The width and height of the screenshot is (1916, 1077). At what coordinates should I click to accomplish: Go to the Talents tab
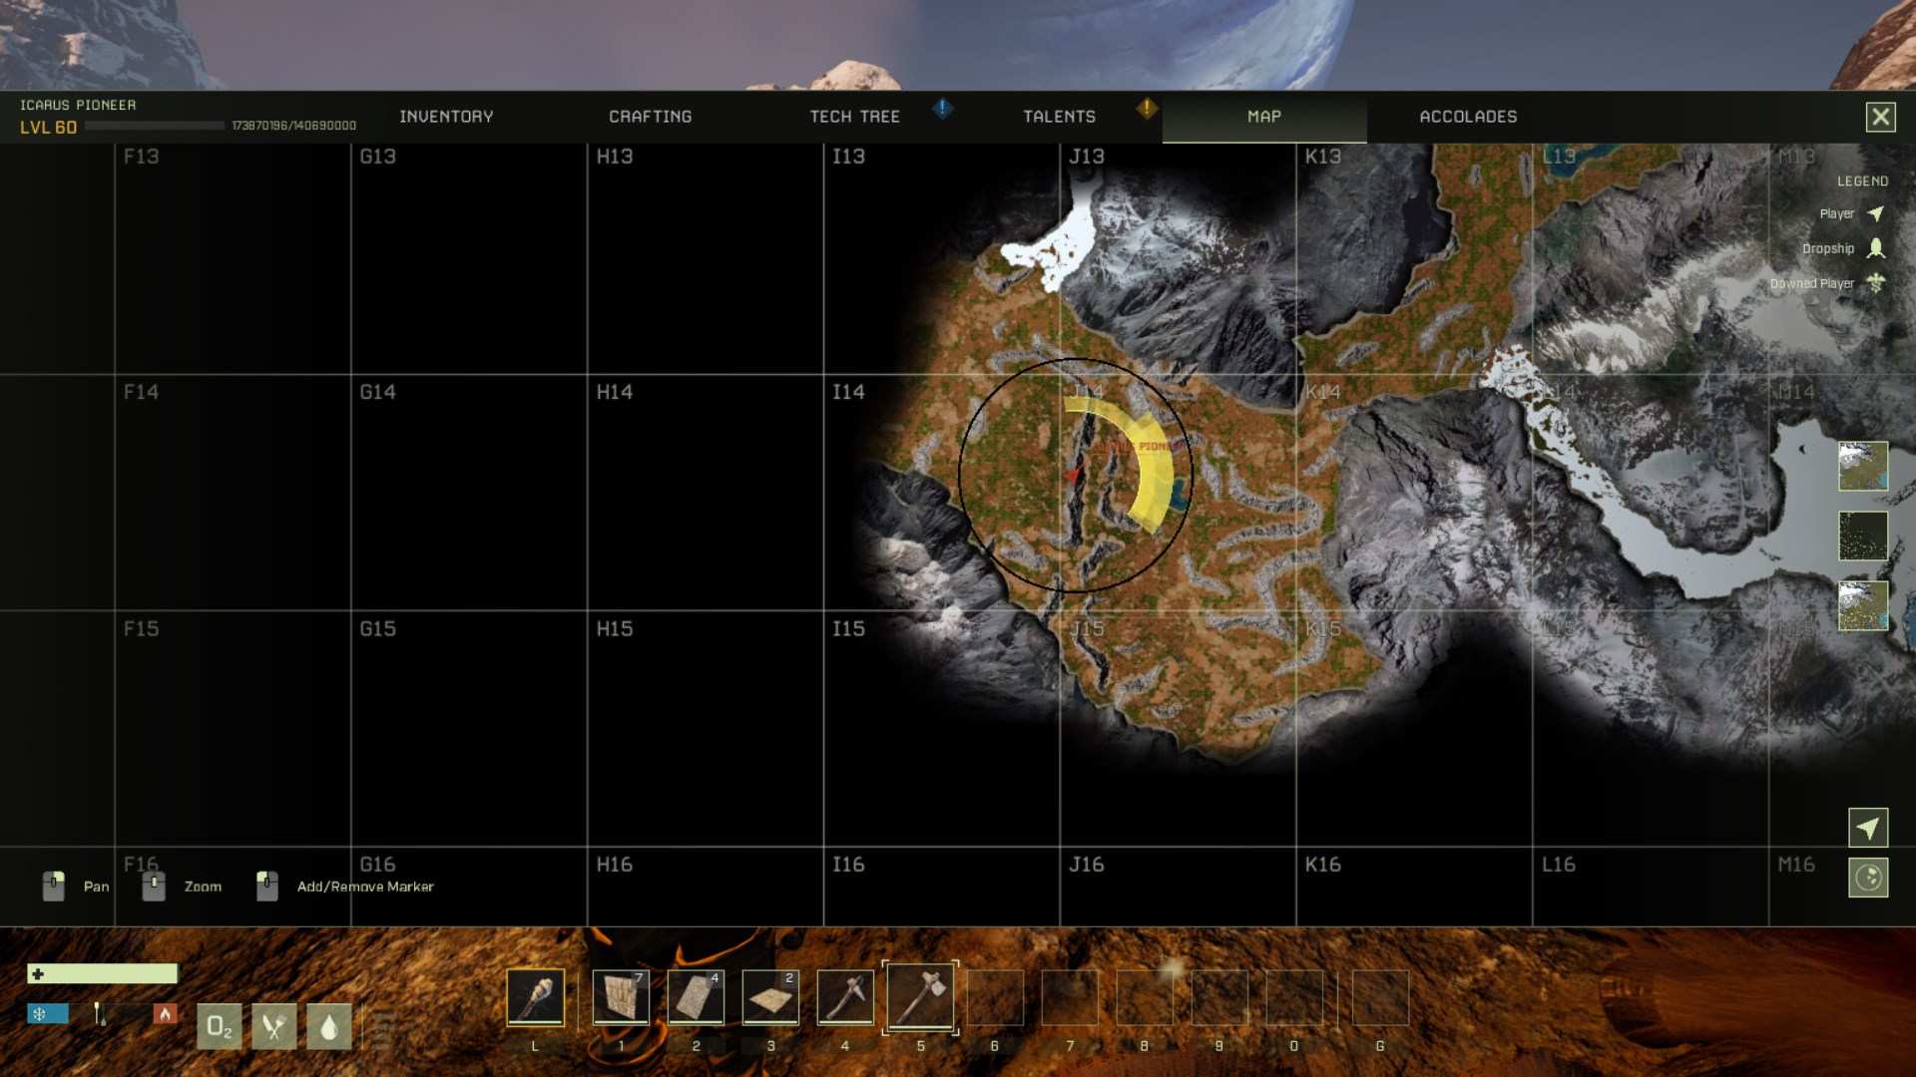point(1059,117)
